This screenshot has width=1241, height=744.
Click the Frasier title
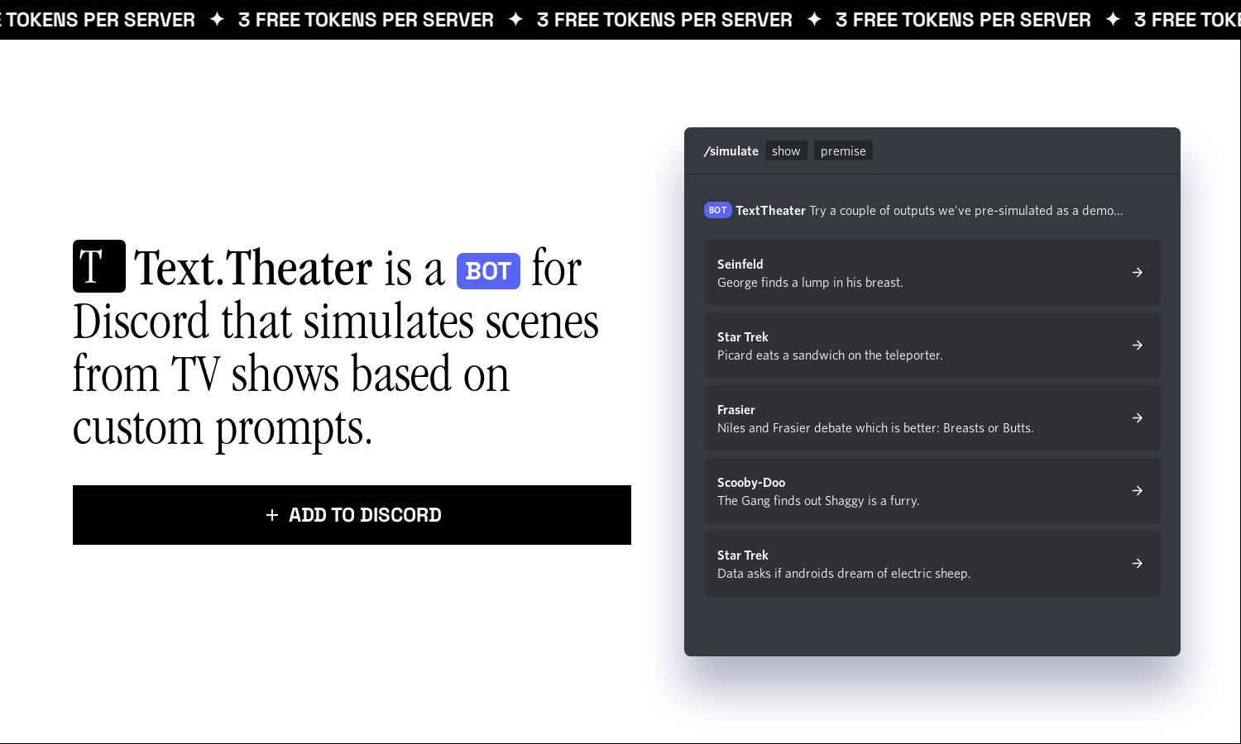(736, 410)
